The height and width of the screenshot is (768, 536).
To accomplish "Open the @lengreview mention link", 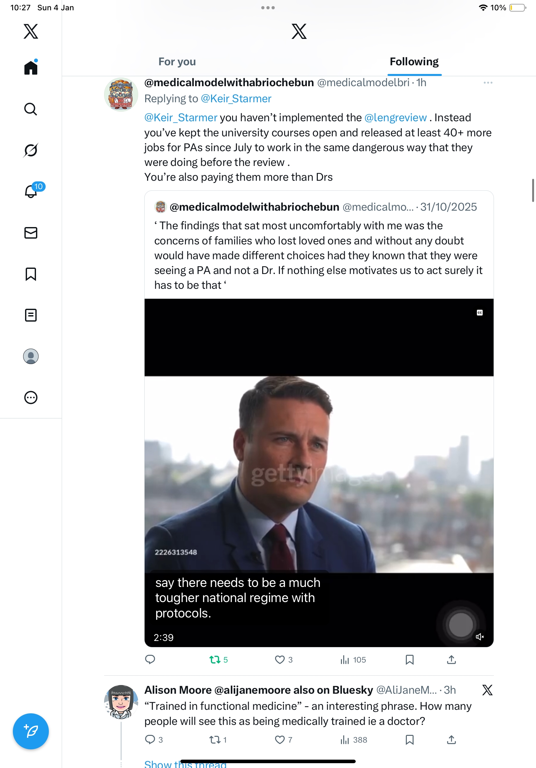I will point(395,117).
